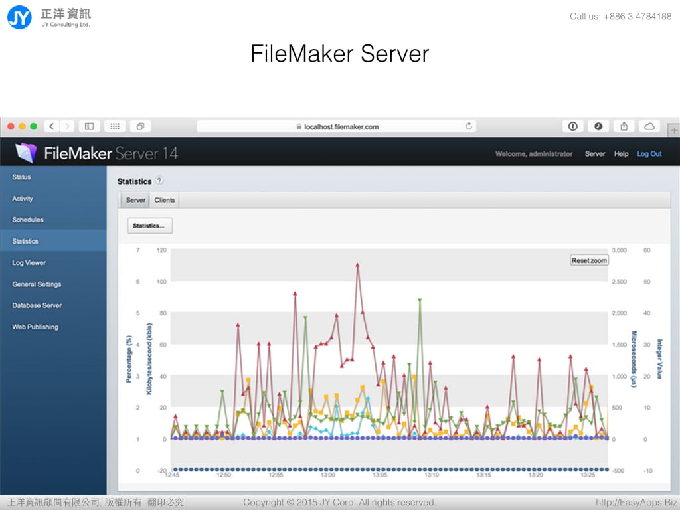The width and height of the screenshot is (680, 510).
Task: Click the Reset zoom button
Action: pyautogui.click(x=589, y=260)
